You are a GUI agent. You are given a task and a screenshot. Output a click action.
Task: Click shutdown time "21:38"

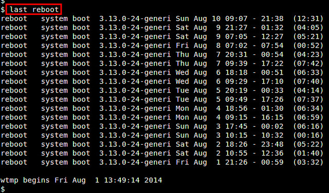pyautogui.click(x=272, y=18)
